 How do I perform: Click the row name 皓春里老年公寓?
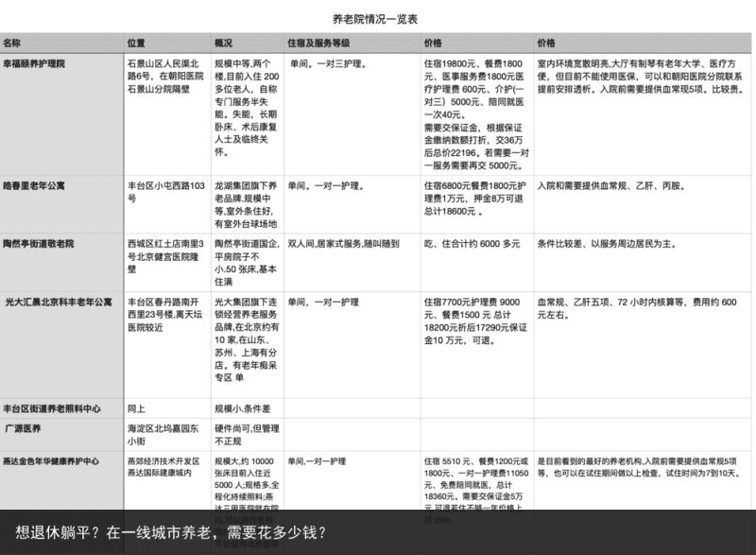coord(34,185)
